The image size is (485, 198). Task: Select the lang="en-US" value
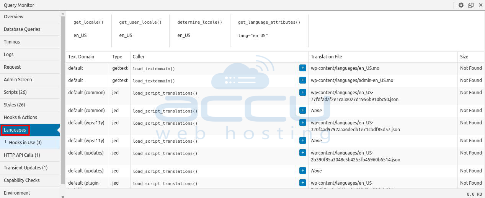point(253,35)
